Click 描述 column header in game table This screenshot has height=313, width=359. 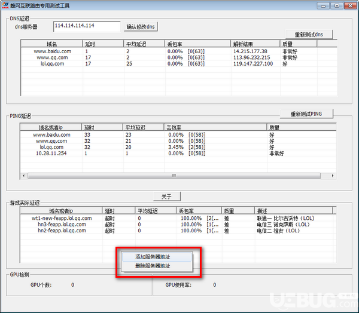pyautogui.click(x=294, y=211)
